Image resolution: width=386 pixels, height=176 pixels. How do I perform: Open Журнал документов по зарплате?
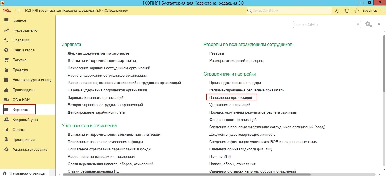pos(98,53)
